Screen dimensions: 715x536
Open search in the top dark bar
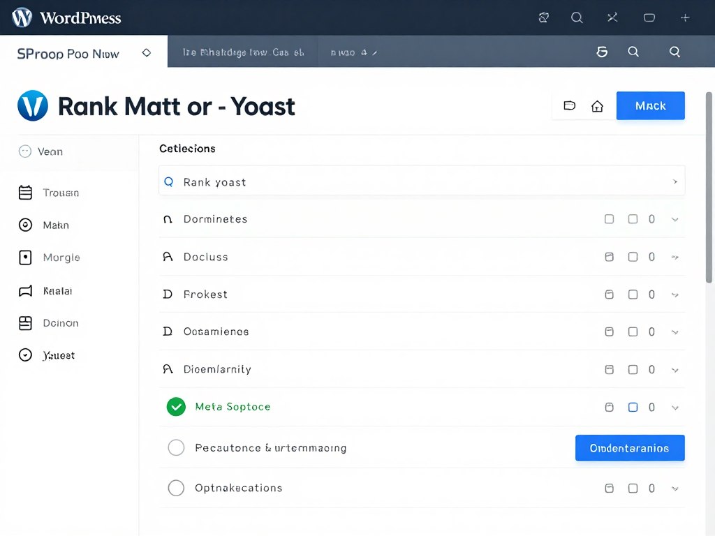pos(577,17)
